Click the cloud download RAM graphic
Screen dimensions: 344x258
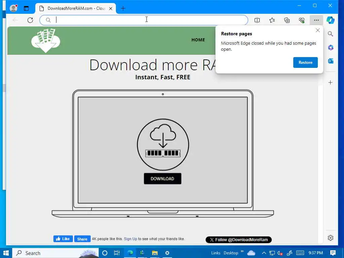click(163, 144)
